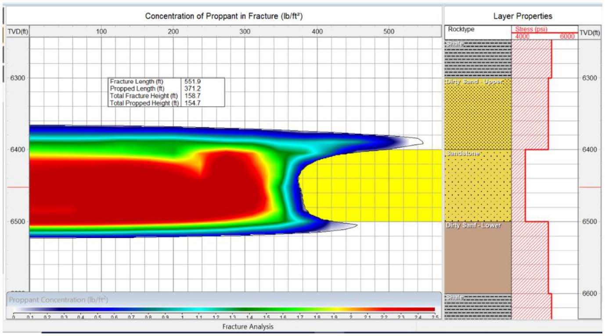Select the Sandstone layer in Rocktype column
Screen dimensions: 605x336
pos(476,184)
